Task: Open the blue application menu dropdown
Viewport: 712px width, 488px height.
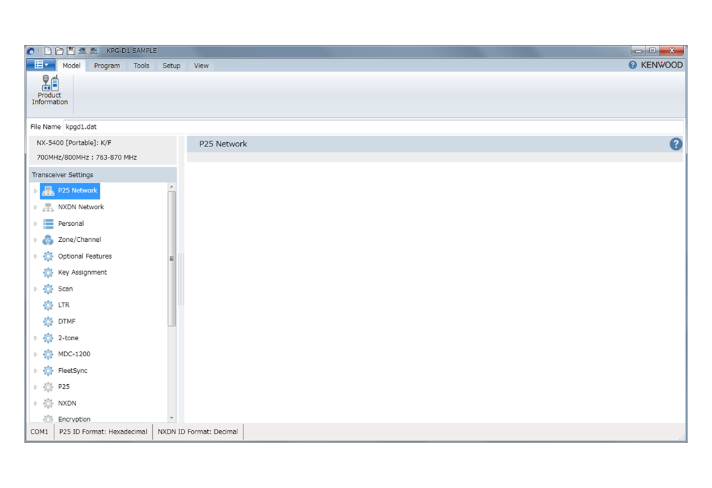Action: click(x=40, y=65)
